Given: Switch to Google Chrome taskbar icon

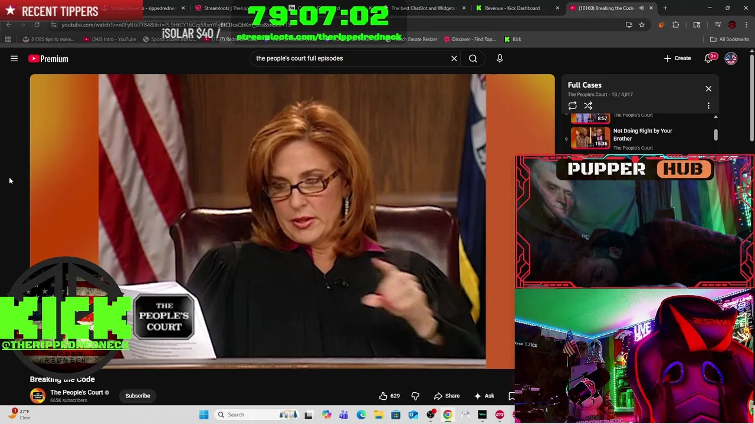Looking at the screenshot, I should pos(448,415).
